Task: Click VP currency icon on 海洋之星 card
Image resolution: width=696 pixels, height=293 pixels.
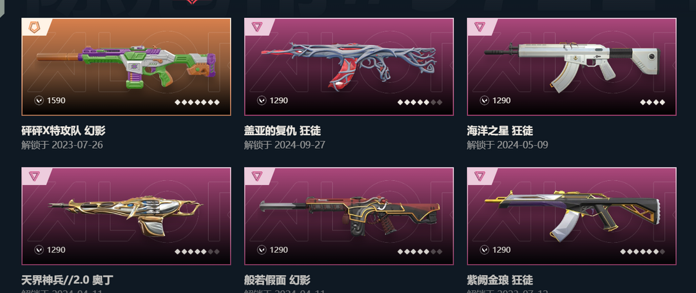Action: (484, 100)
